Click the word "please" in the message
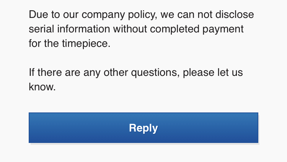The height and width of the screenshot is (162, 287). click(x=199, y=72)
